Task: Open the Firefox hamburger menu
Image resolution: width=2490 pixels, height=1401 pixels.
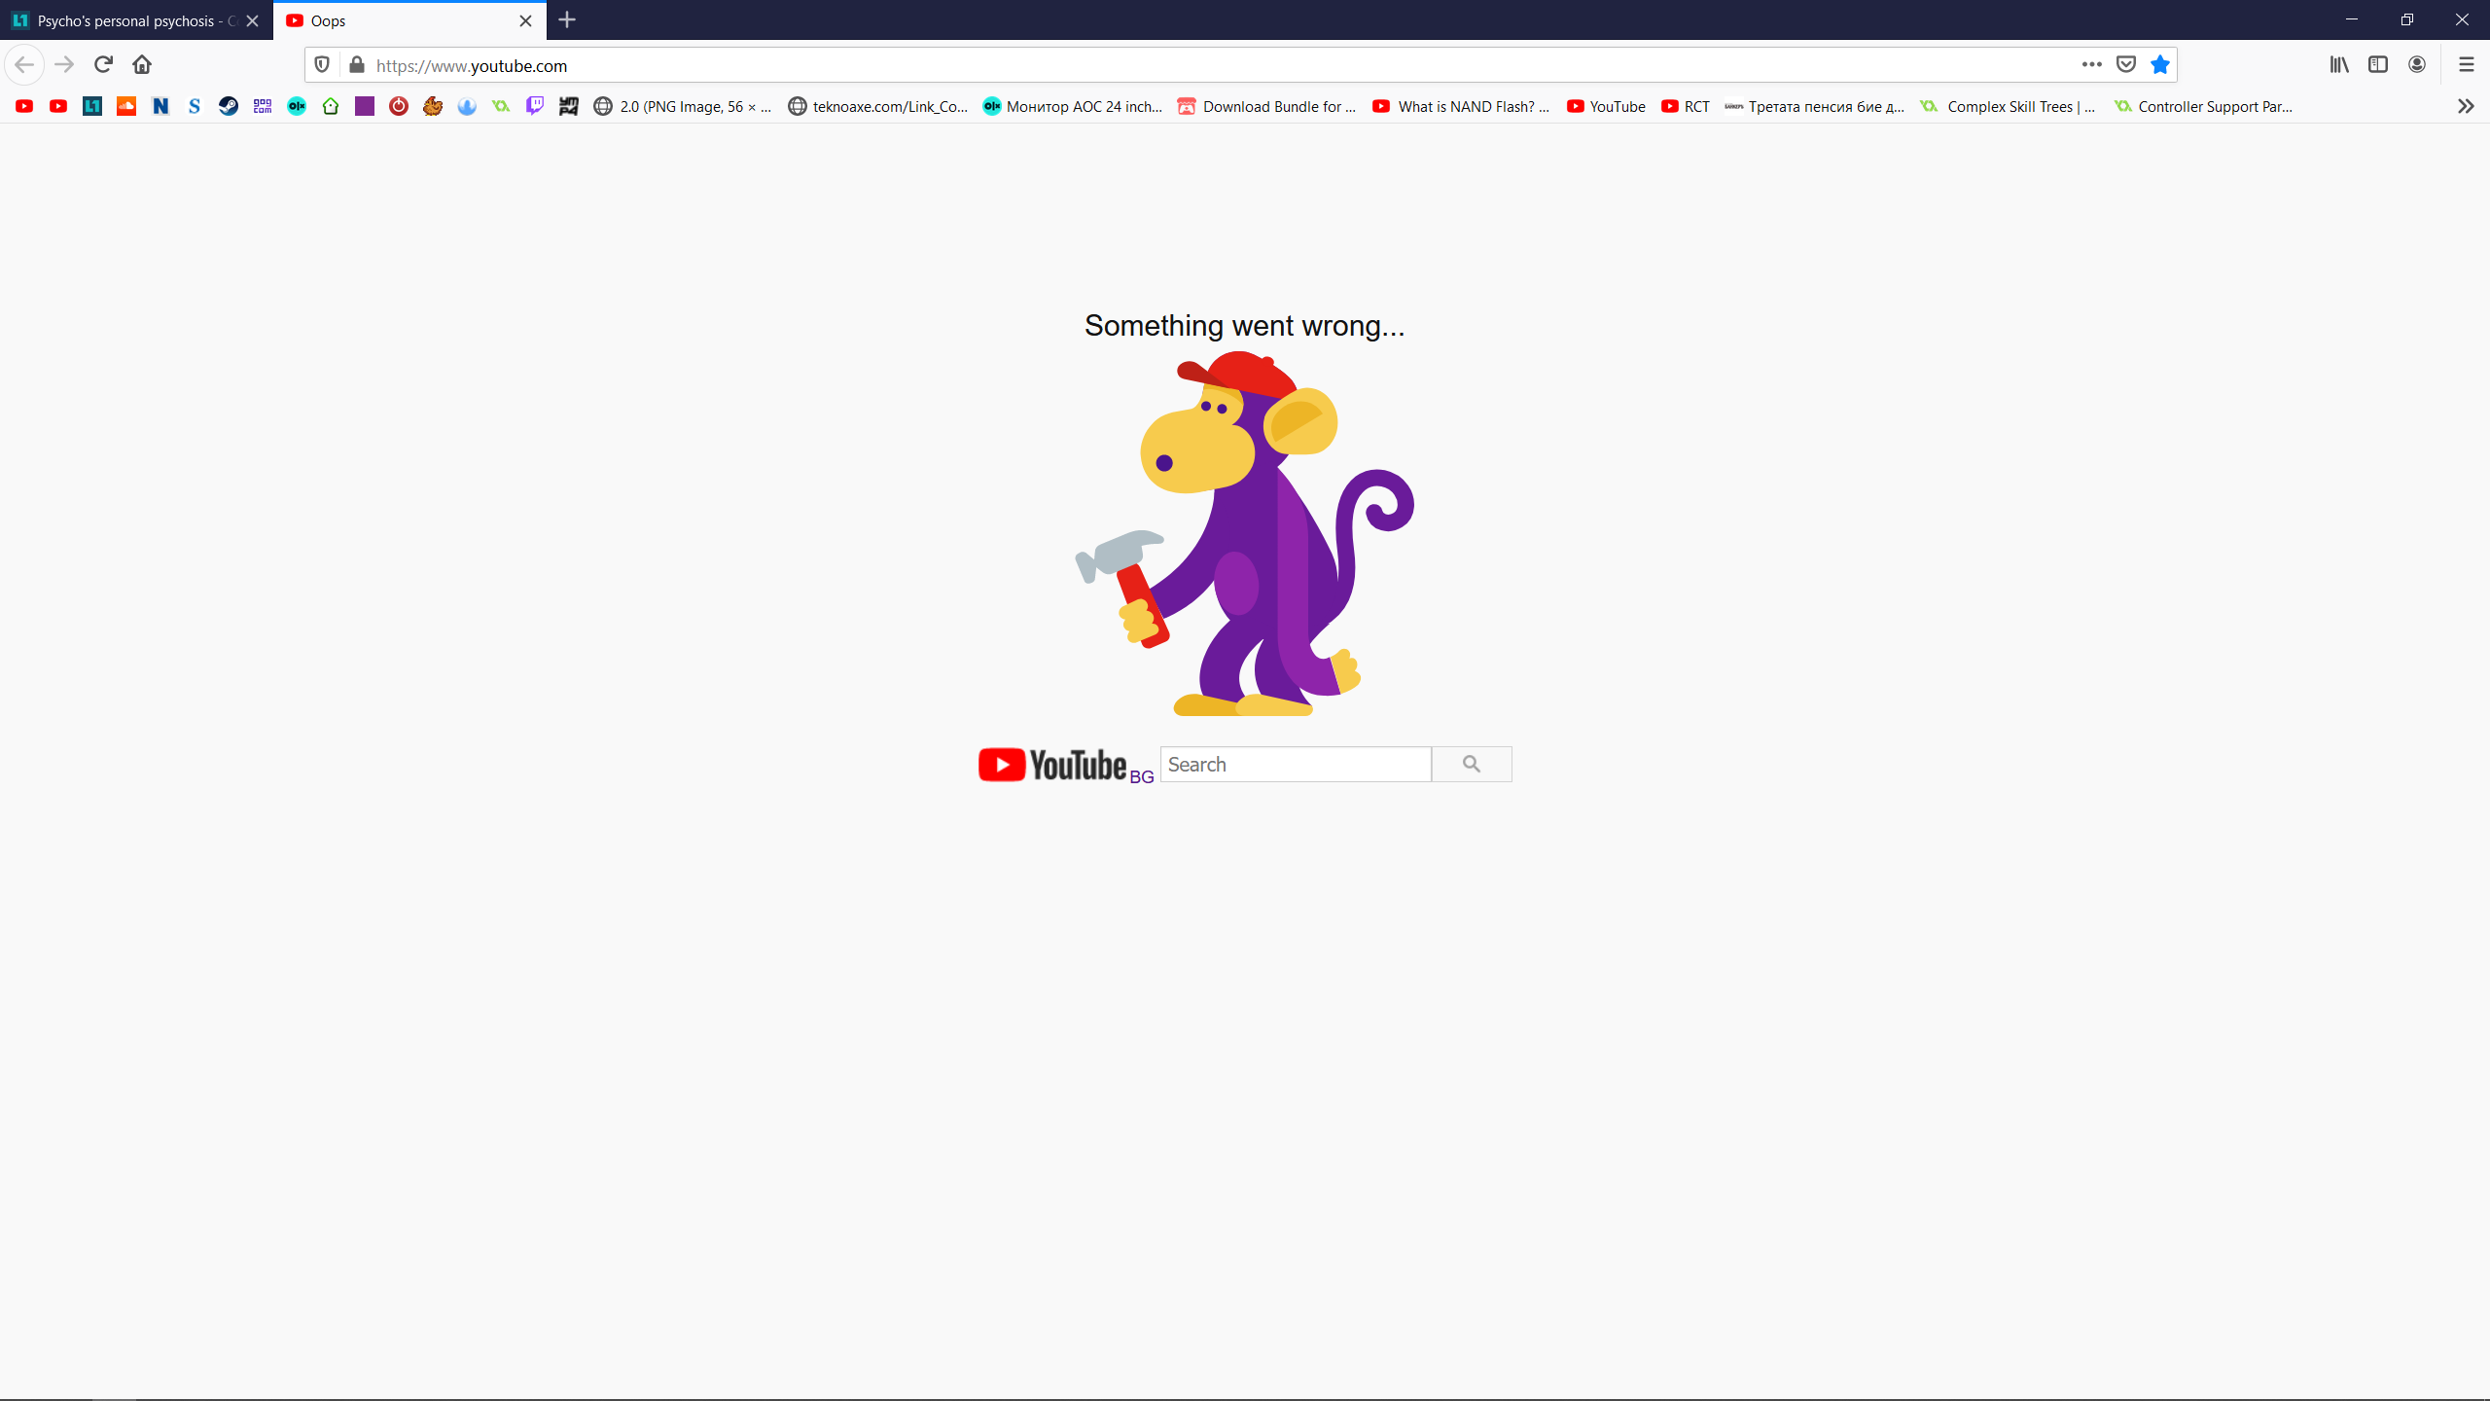Action: 2466,65
